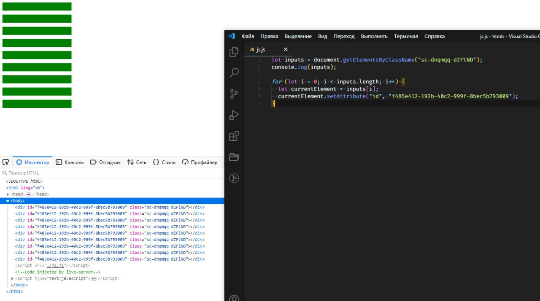Expand the text/javascript script node
Viewport: 540px width, 301px height.
click(x=12, y=279)
